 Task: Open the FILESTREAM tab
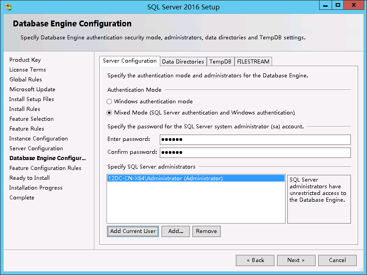(x=253, y=62)
